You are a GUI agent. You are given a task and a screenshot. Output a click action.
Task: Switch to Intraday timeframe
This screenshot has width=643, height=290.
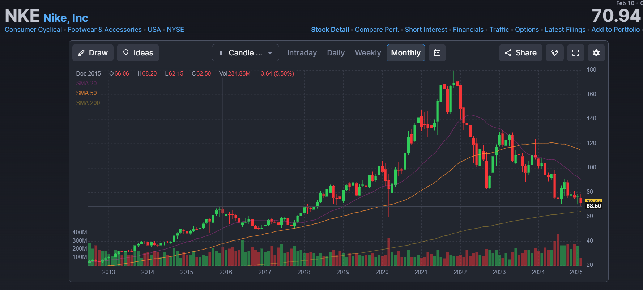302,53
